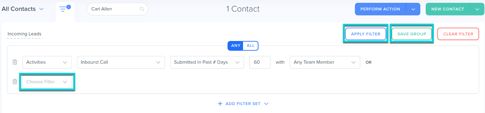Switch filter matching to ALL
The height and width of the screenshot is (113, 485).
250,46
